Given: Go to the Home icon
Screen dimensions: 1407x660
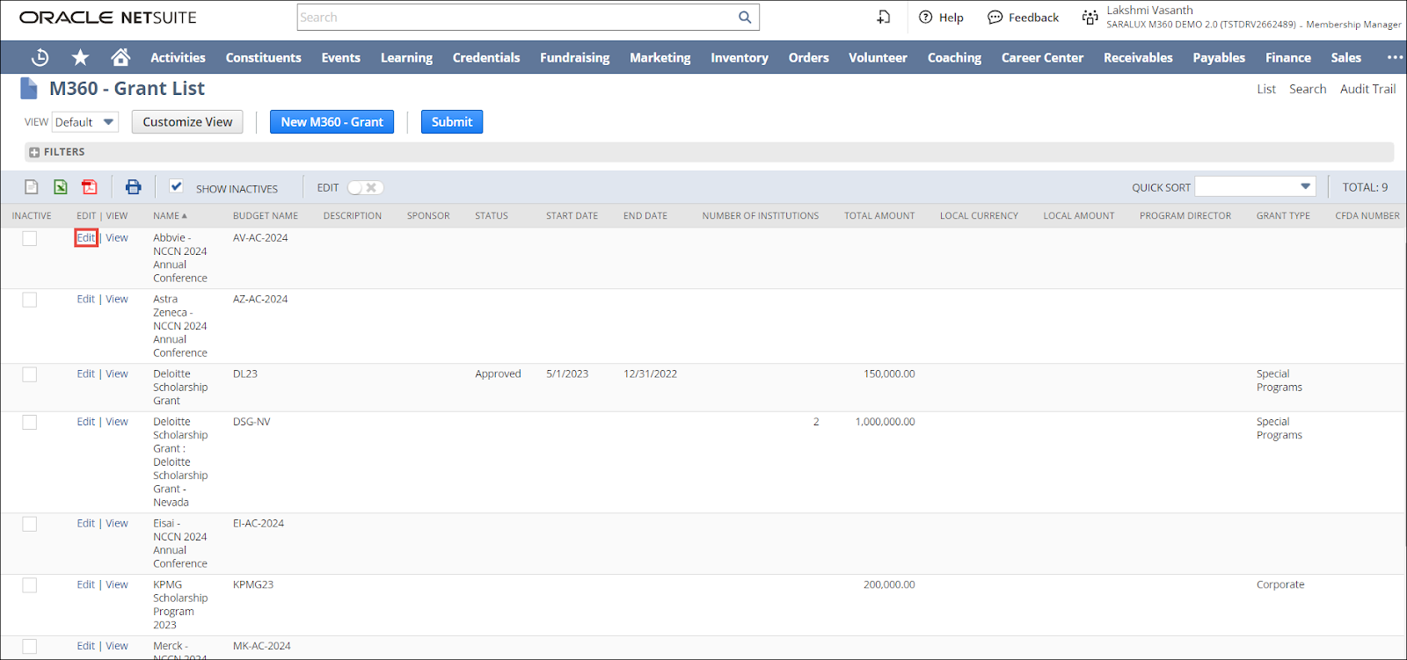Looking at the screenshot, I should pyautogui.click(x=120, y=58).
